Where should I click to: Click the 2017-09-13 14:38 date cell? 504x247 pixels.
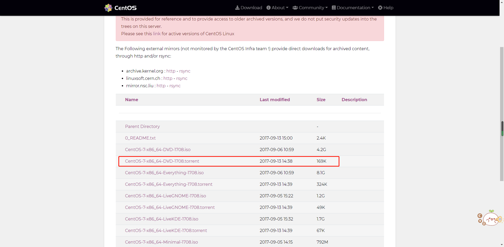point(276,161)
